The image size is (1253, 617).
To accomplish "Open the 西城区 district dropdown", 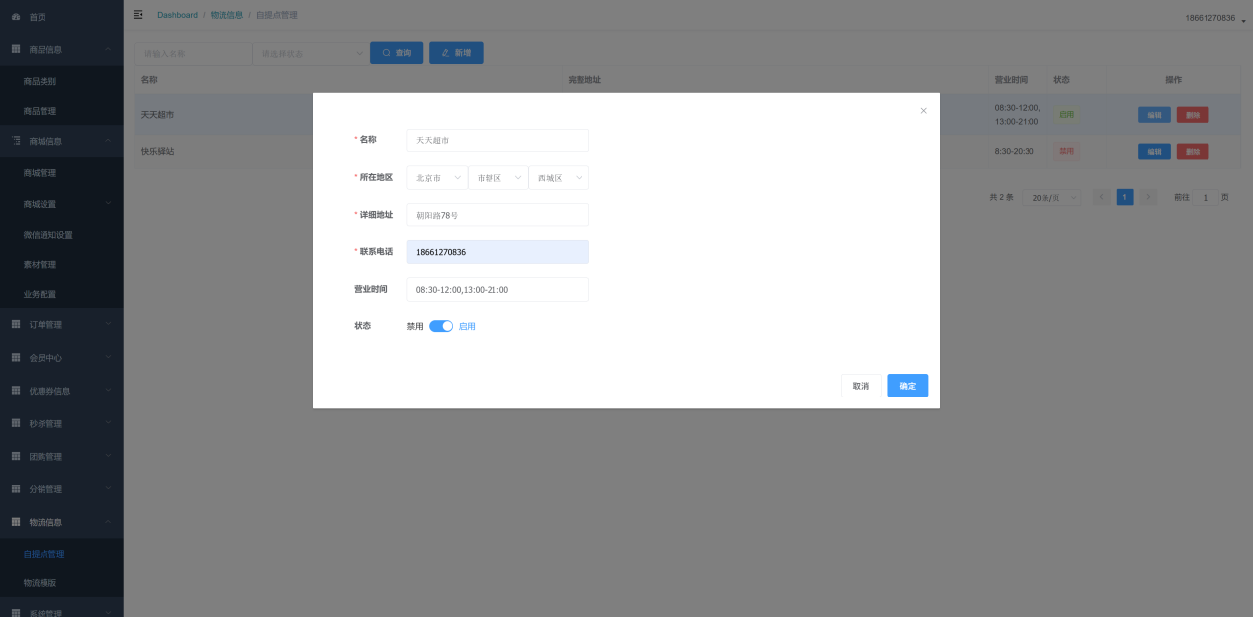I will click(x=558, y=178).
